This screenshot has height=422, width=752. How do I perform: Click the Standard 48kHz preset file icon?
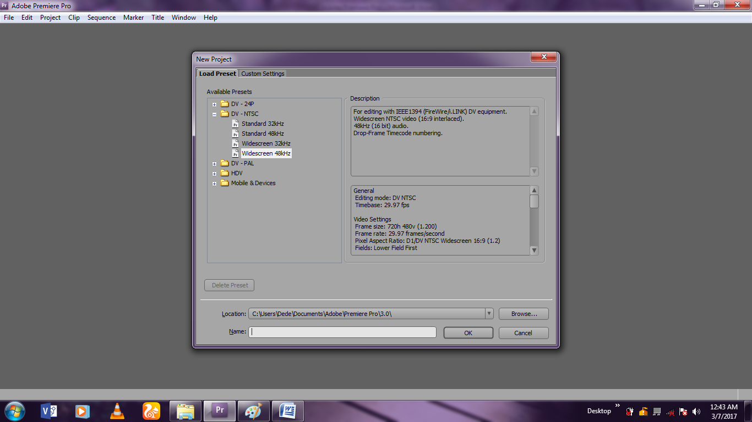[x=236, y=134]
